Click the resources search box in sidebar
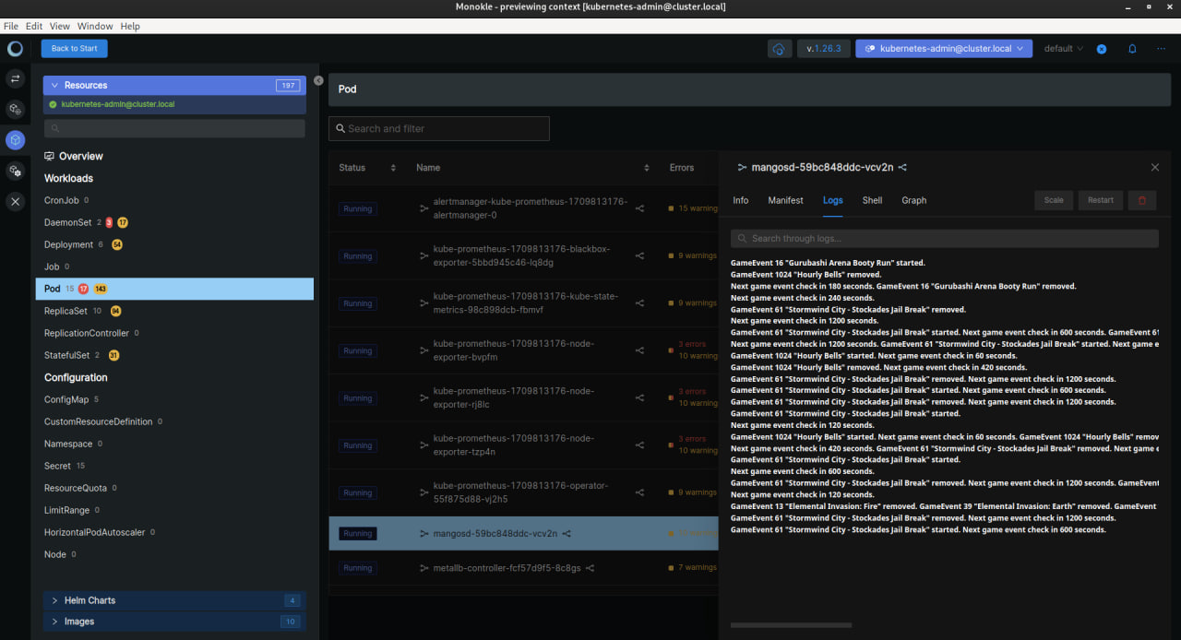This screenshot has height=640, width=1181. 174,128
